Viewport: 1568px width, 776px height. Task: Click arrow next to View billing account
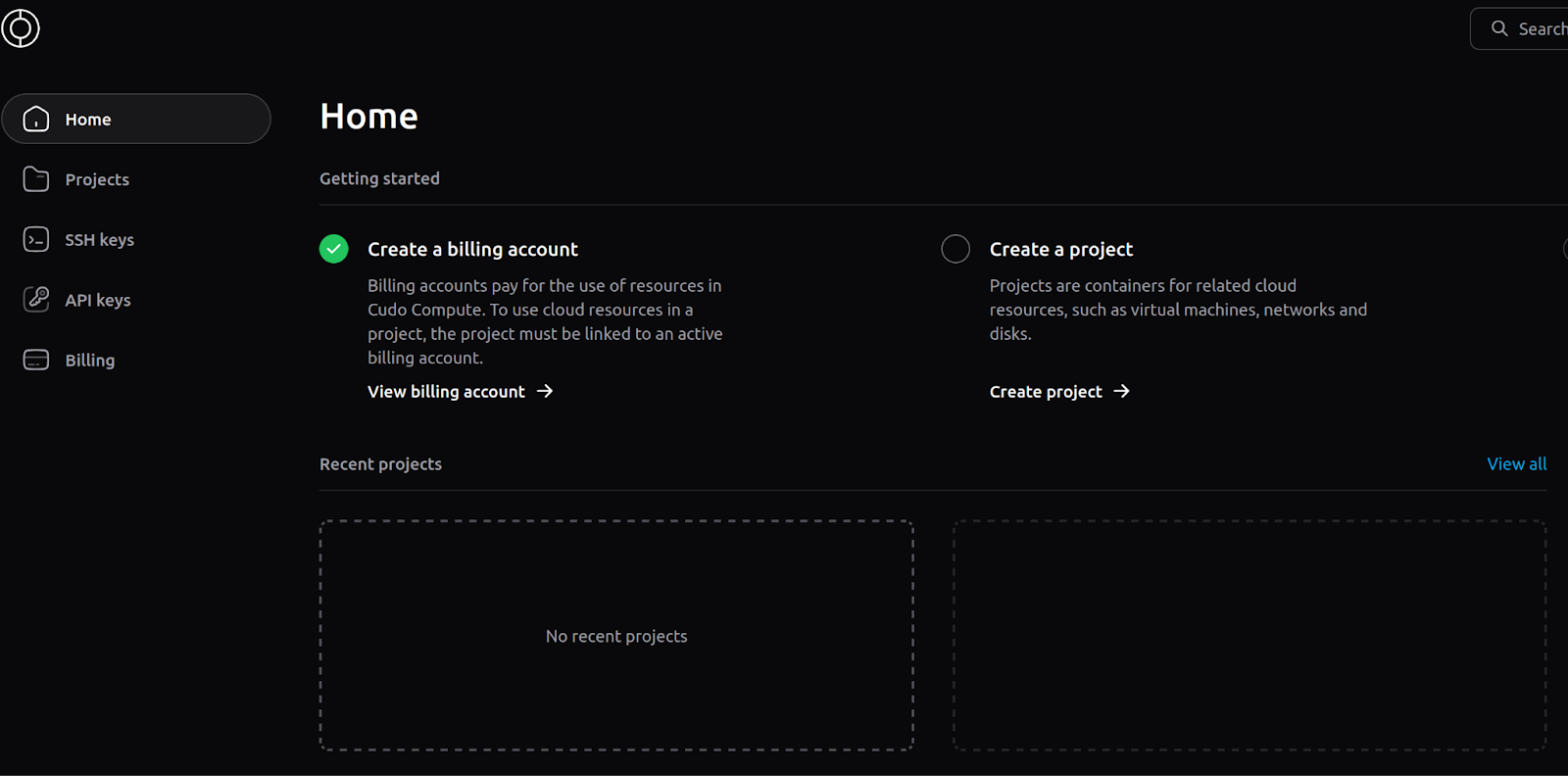click(x=545, y=392)
